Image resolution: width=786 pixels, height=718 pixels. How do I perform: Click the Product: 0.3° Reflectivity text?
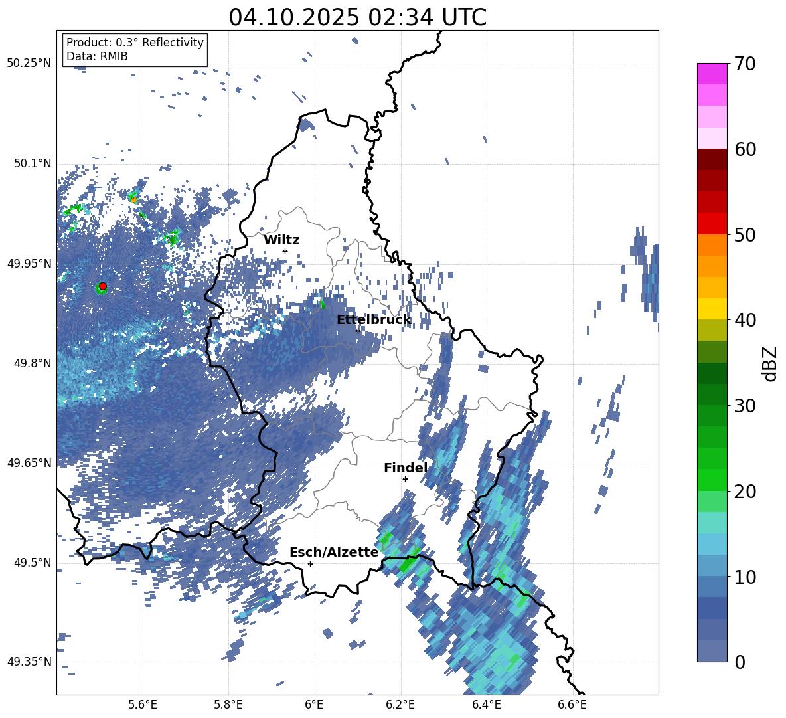pyautogui.click(x=135, y=42)
